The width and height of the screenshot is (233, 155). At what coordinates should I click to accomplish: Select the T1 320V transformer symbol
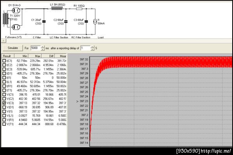(x=6, y=19)
